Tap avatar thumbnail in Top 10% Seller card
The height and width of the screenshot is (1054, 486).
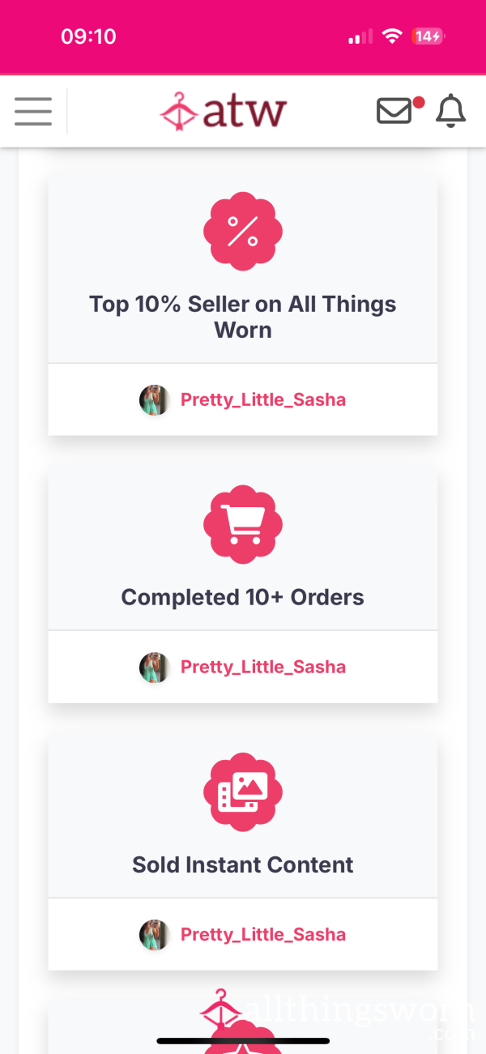[x=154, y=400]
